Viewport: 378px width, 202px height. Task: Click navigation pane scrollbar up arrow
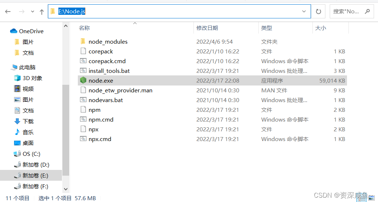pyautogui.click(x=66, y=26)
